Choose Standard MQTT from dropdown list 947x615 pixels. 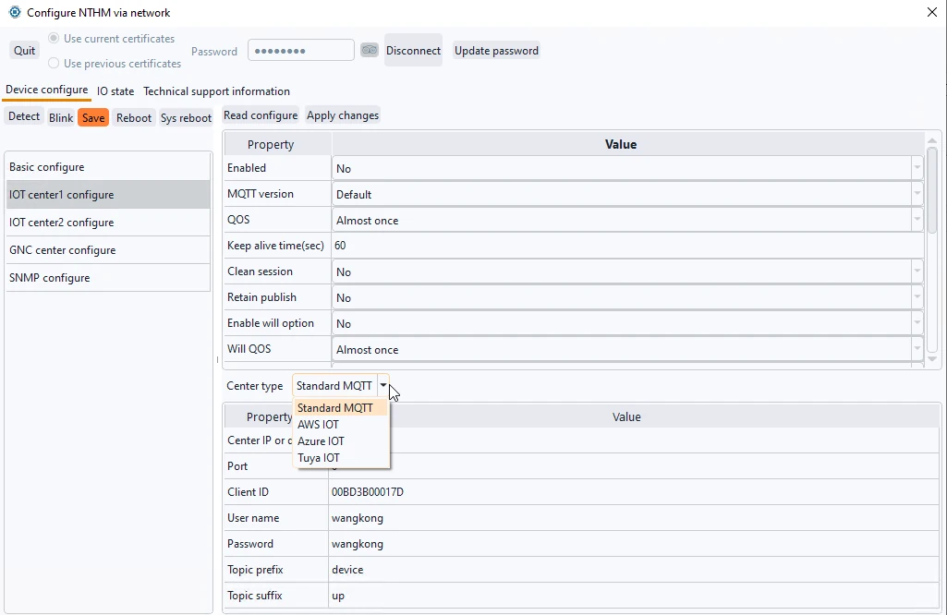340,408
